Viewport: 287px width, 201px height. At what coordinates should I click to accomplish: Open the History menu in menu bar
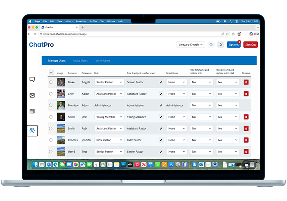pyautogui.click(x=69, y=21)
